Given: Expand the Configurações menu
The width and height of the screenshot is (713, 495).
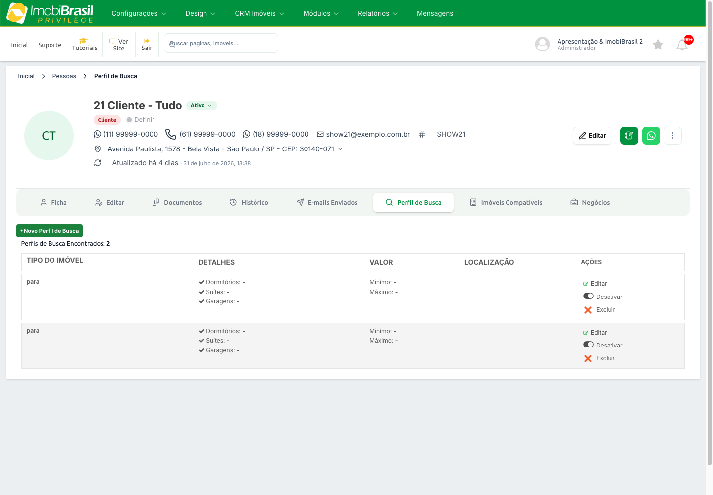Looking at the screenshot, I should coord(139,13).
